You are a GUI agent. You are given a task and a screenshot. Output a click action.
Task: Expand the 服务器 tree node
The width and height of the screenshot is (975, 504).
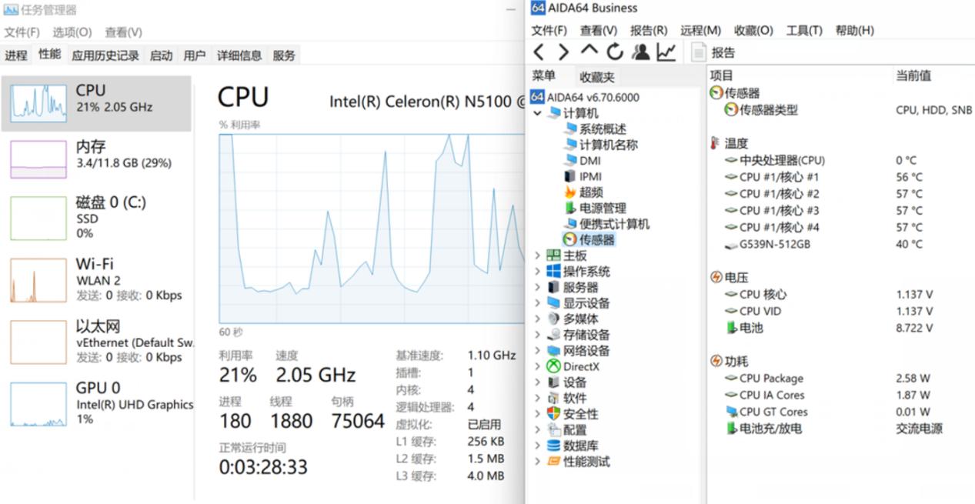537,287
